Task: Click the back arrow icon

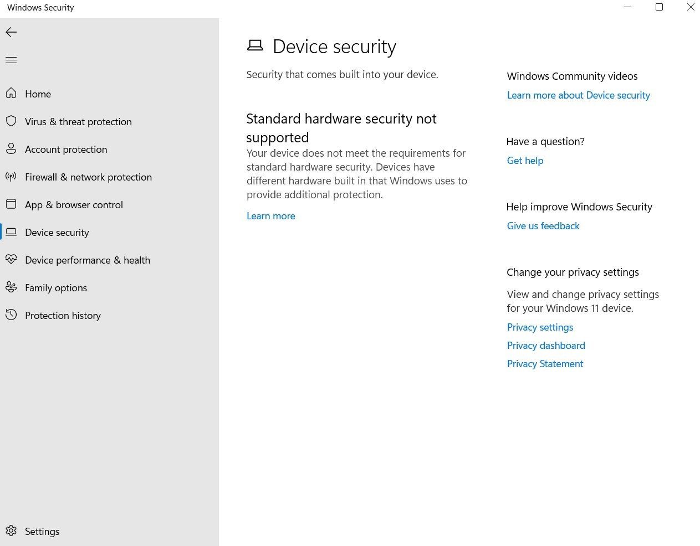Action: (x=11, y=32)
